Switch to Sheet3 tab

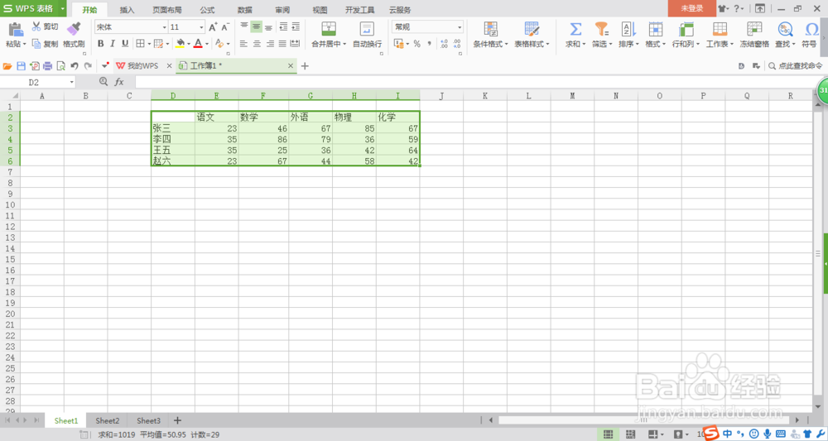[x=148, y=421]
